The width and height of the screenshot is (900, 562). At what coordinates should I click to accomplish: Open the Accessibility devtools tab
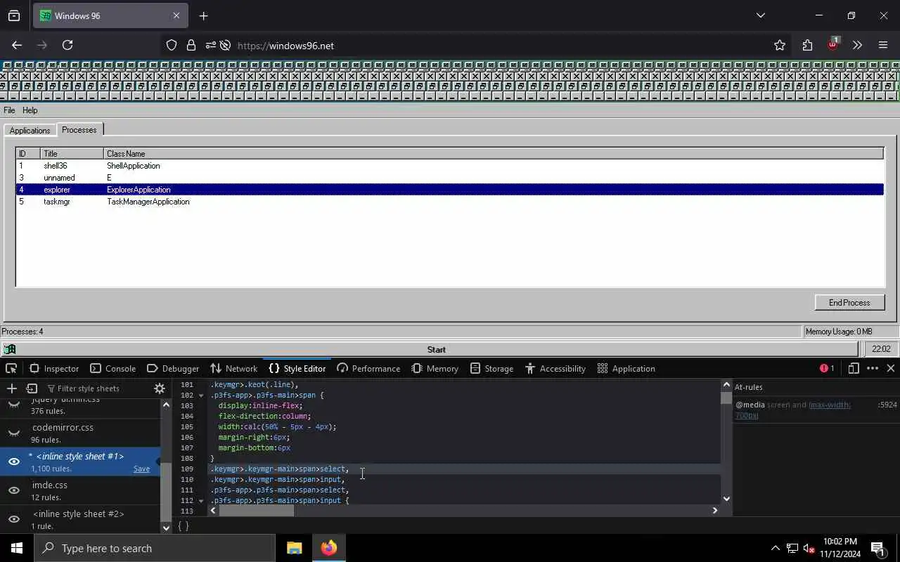coord(555,368)
